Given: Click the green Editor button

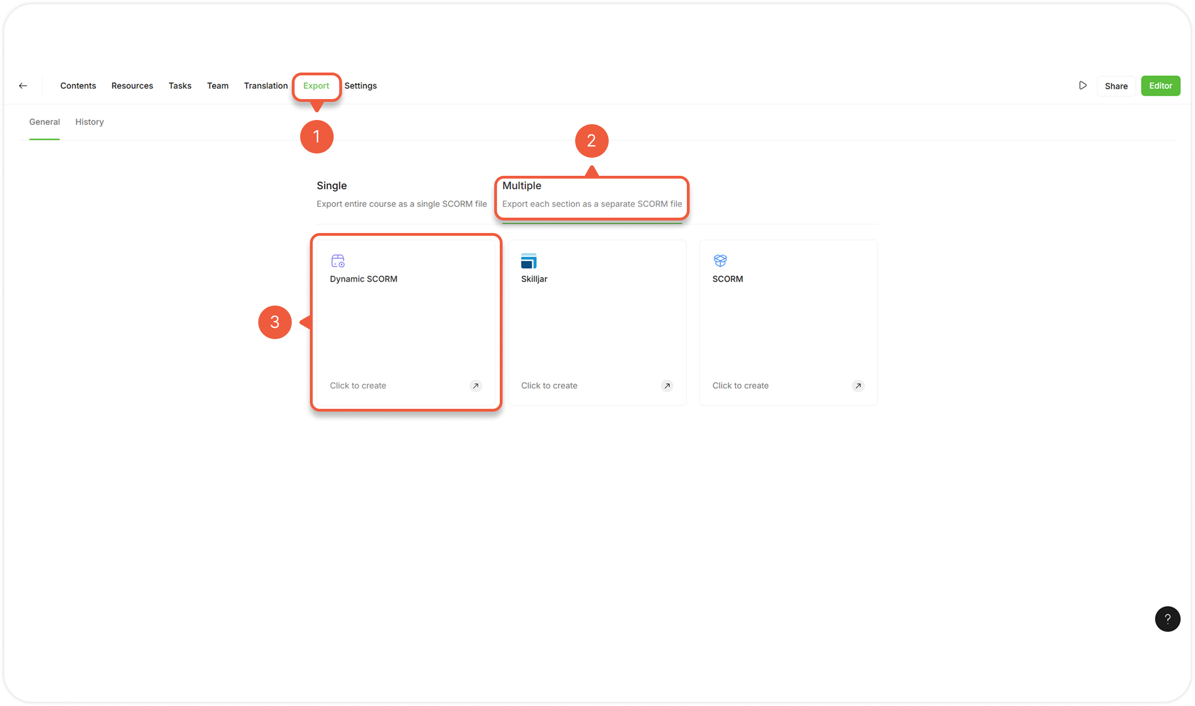Looking at the screenshot, I should (1160, 86).
